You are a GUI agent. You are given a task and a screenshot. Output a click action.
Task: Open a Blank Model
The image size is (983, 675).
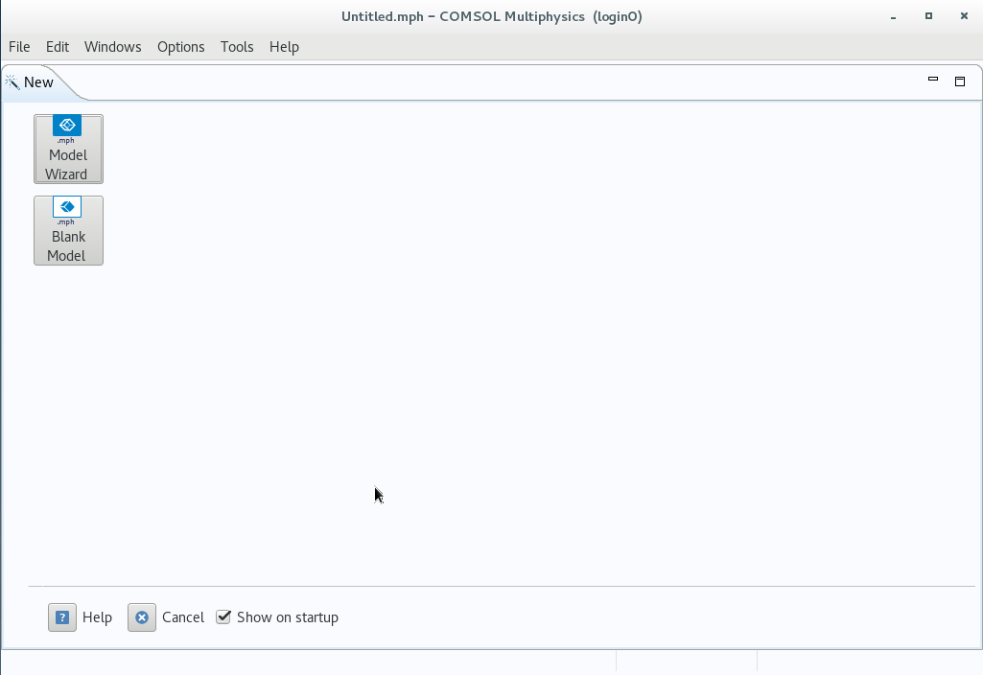(x=67, y=230)
